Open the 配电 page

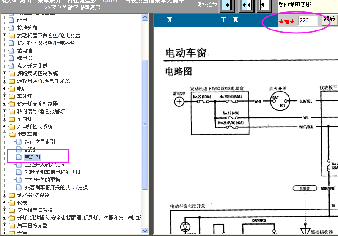(x=22, y=20)
